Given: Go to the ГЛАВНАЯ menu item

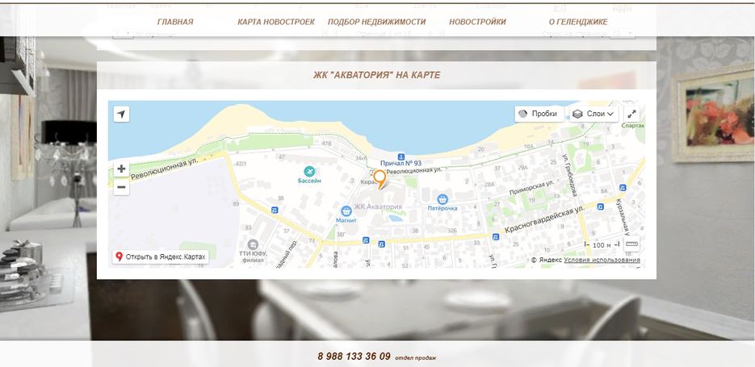Looking at the screenshot, I should (175, 22).
